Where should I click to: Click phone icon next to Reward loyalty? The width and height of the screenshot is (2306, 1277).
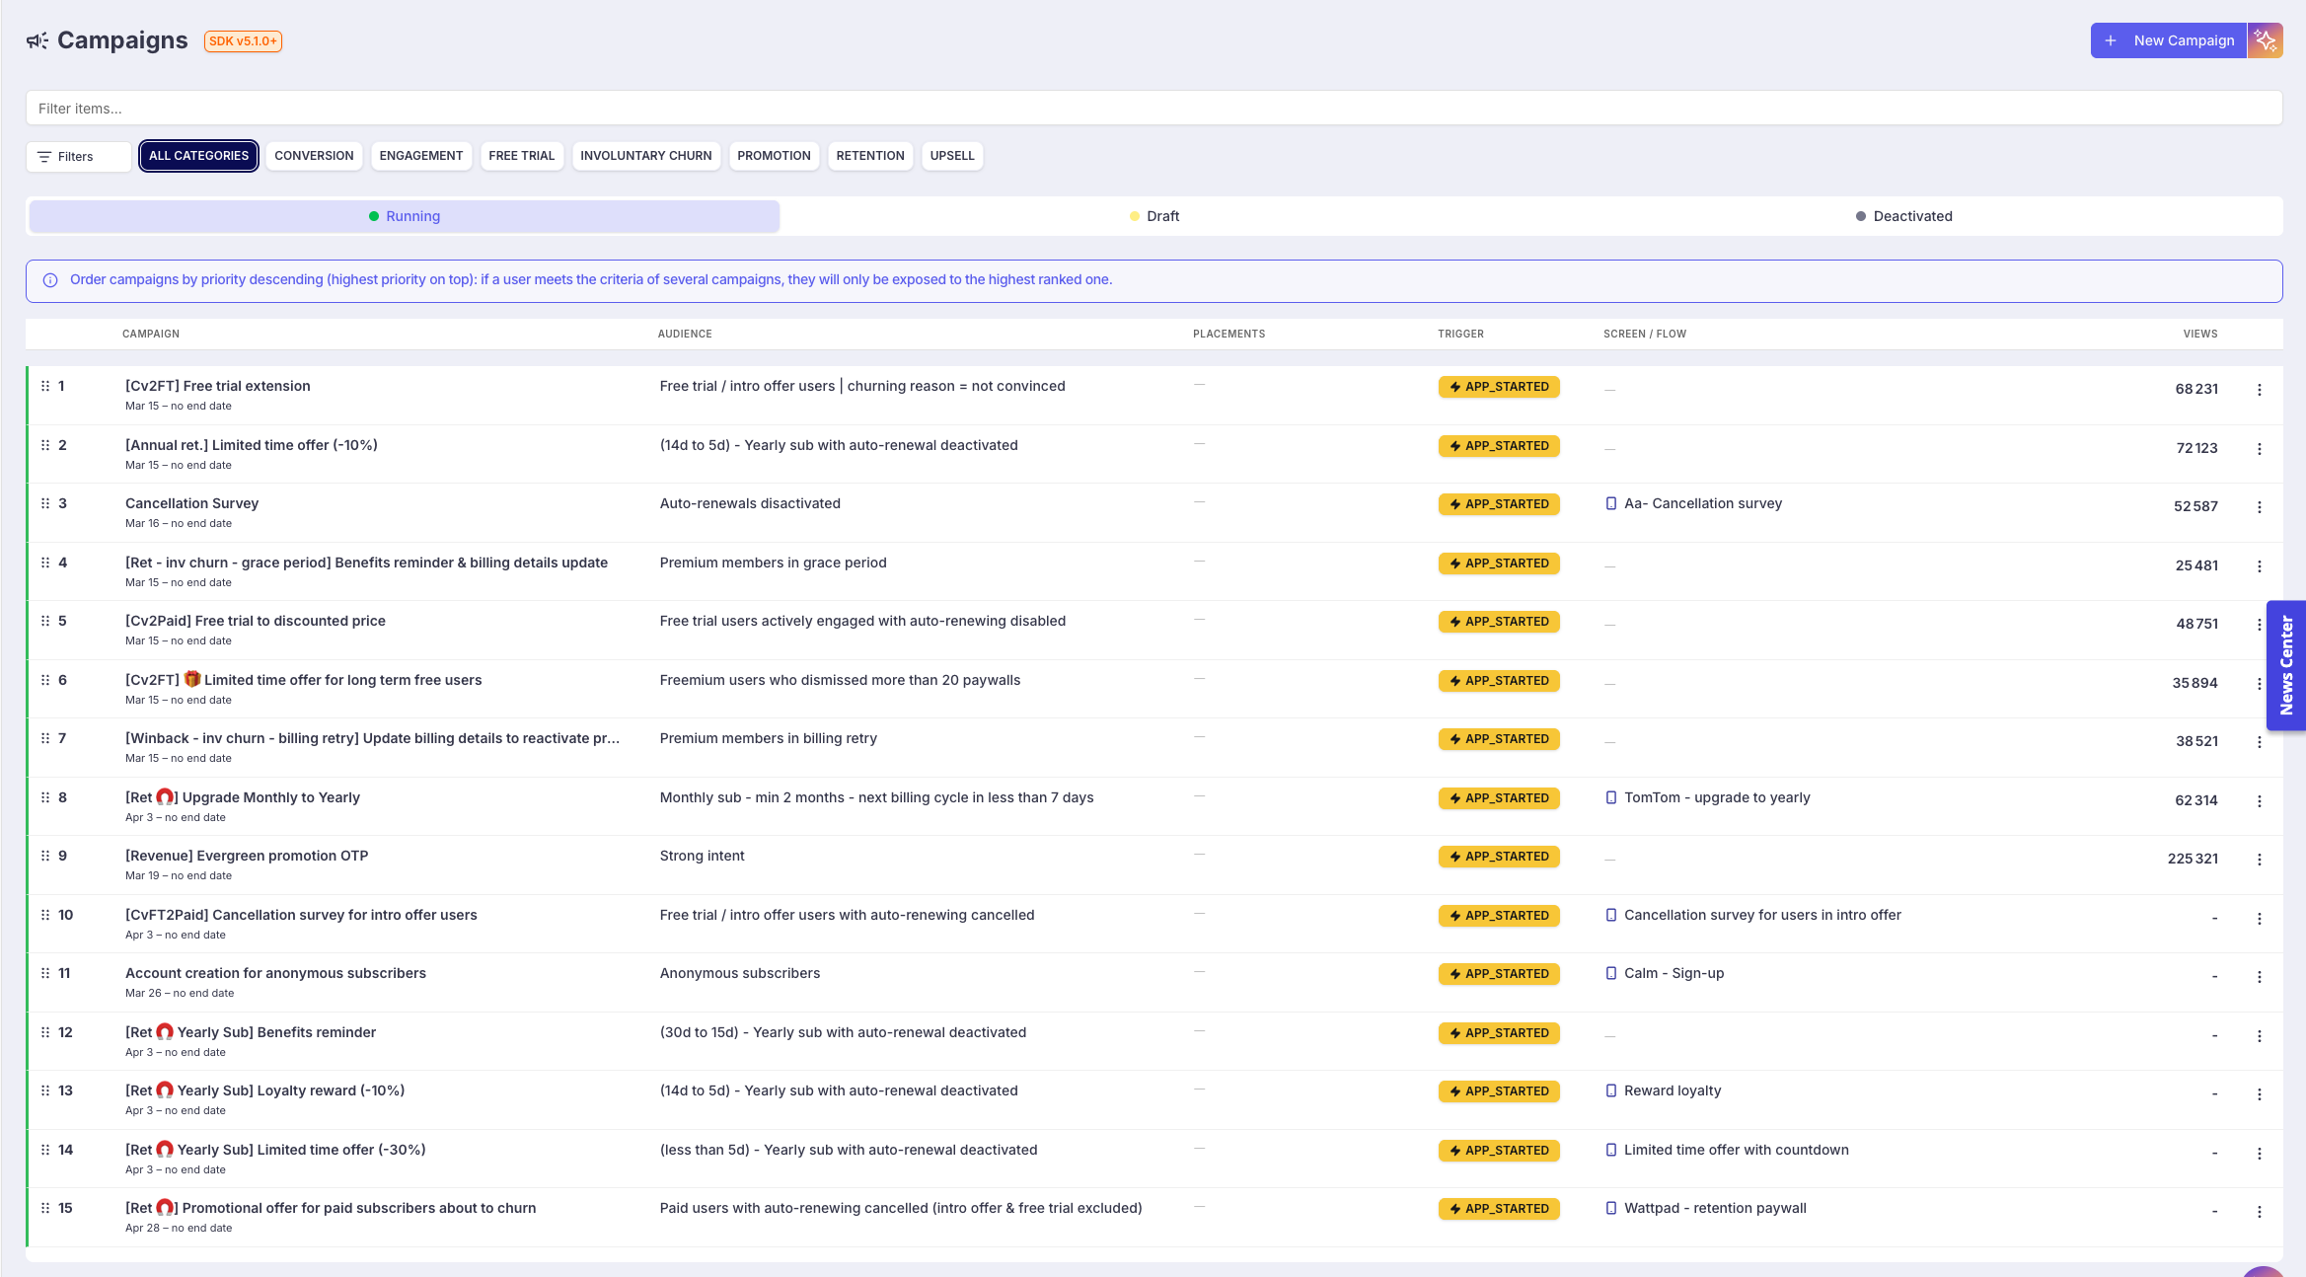1610,1090
